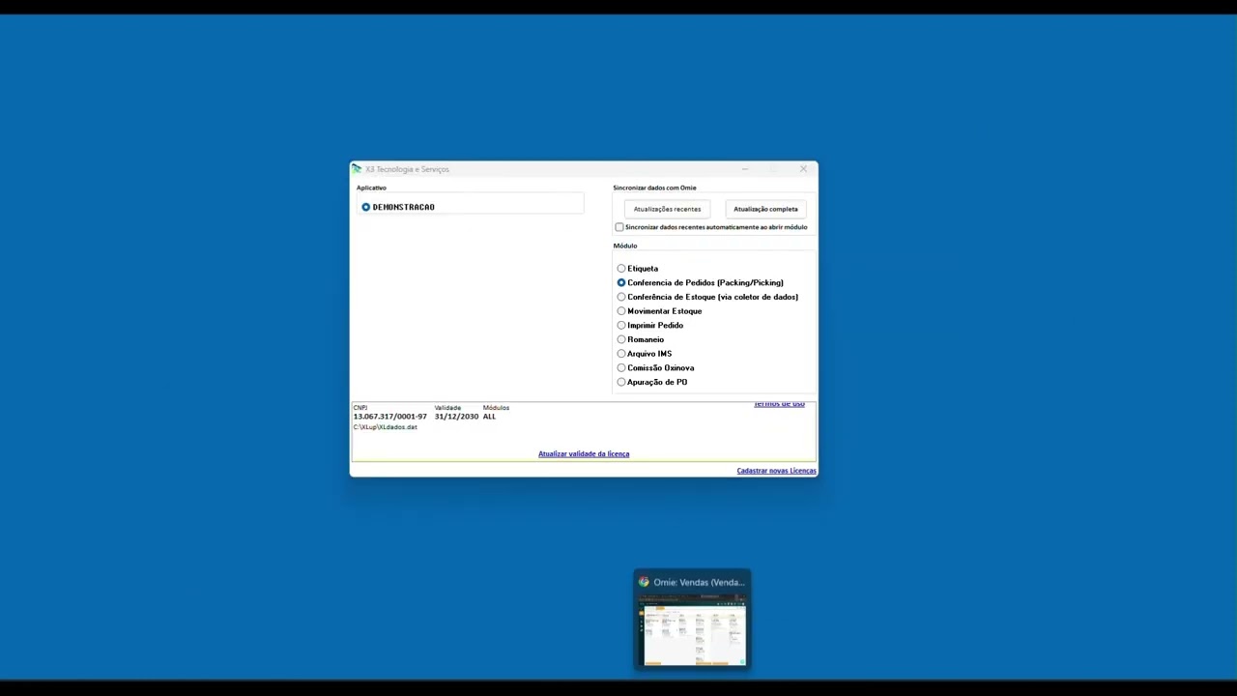Image resolution: width=1237 pixels, height=696 pixels.
Task: Click the Módulos value ALL
Action: (489, 417)
